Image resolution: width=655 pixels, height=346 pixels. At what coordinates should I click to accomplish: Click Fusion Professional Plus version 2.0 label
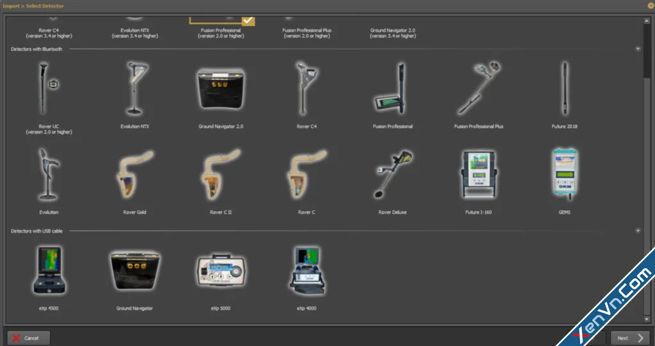(x=306, y=33)
